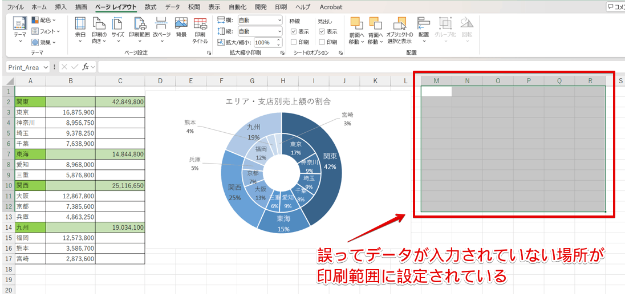
Task: Switch to the 開発 tab
Action: (x=261, y=7)
